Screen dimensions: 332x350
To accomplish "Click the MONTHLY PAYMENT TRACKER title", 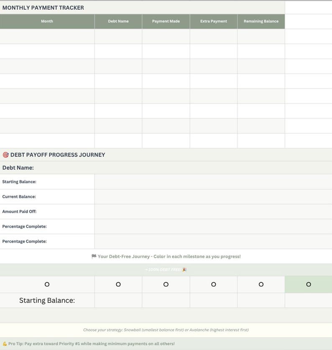I will (43, 8).
